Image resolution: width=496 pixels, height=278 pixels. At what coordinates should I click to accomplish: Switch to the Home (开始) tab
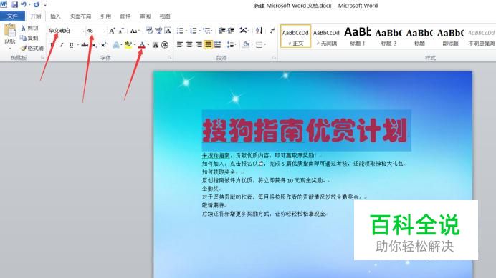click(36, 16)
